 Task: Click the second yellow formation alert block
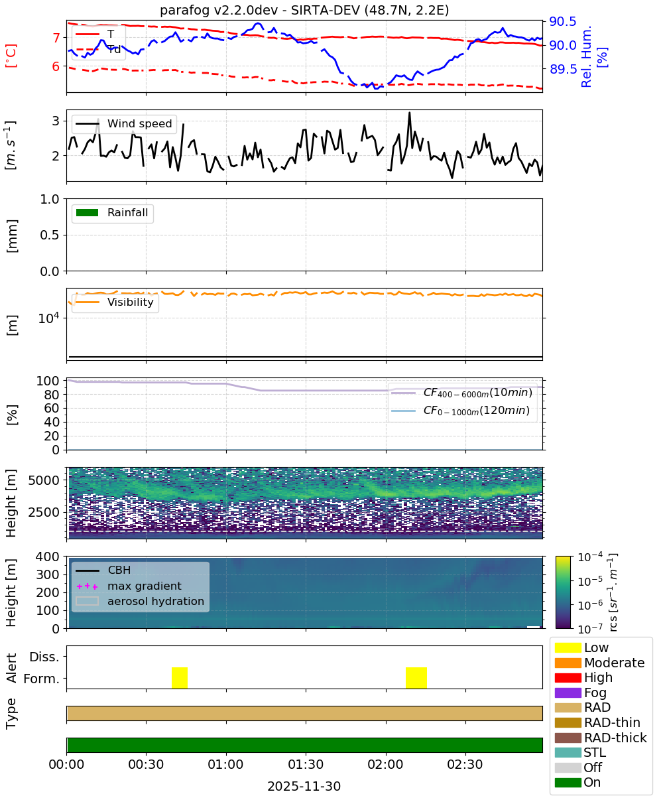416,678
